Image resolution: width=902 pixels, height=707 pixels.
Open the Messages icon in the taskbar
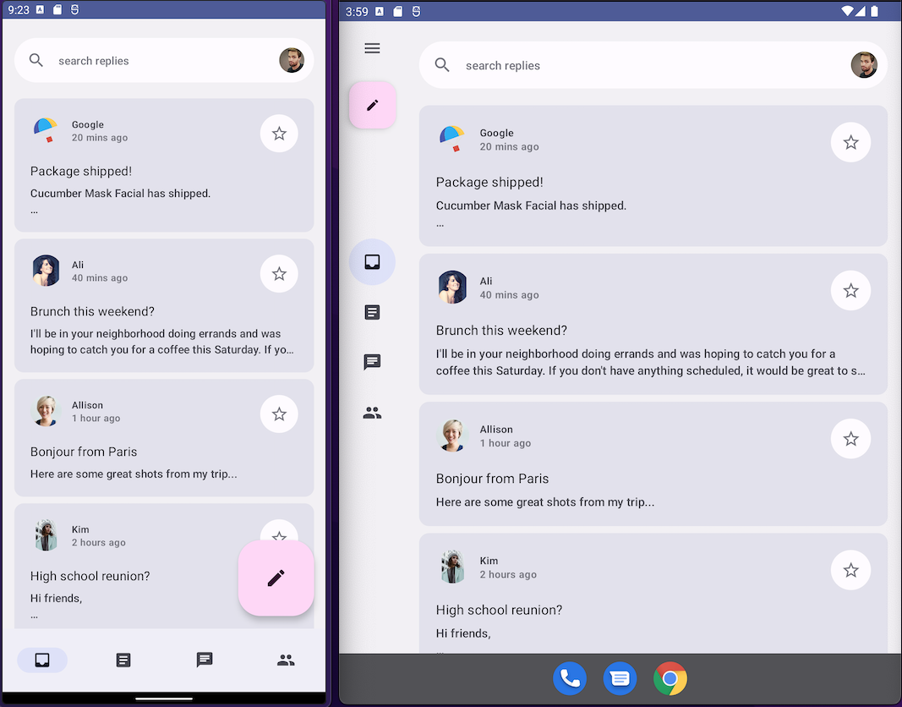coord(620,678)
